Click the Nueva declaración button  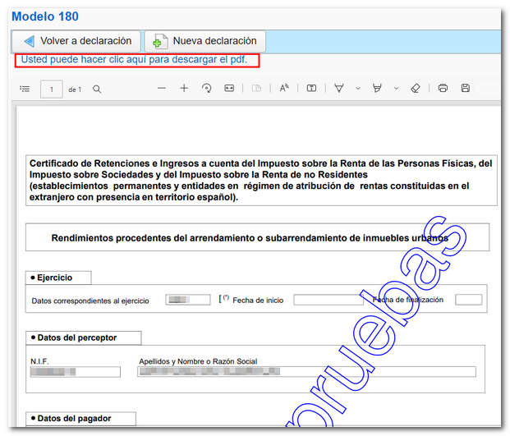click(x=204, y=41)
